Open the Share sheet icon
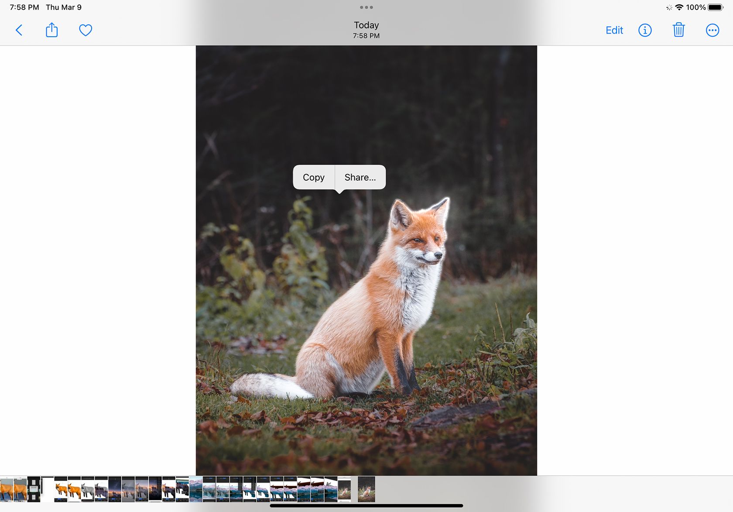 [51, 30]
